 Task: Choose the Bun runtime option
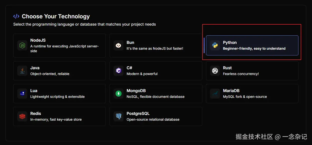[x=156, y=46]
